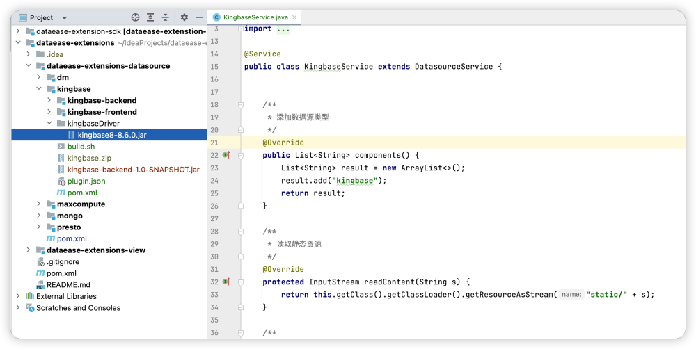The width and height of the screenshot is (696, 349).
Task: Select the root pom.xml above README.md
Action: [61, 273]
